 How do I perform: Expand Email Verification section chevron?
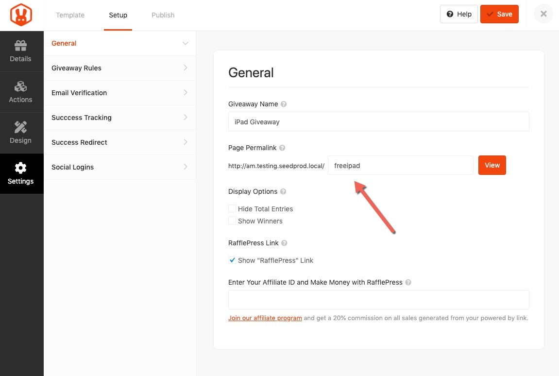tap(186, 93)
